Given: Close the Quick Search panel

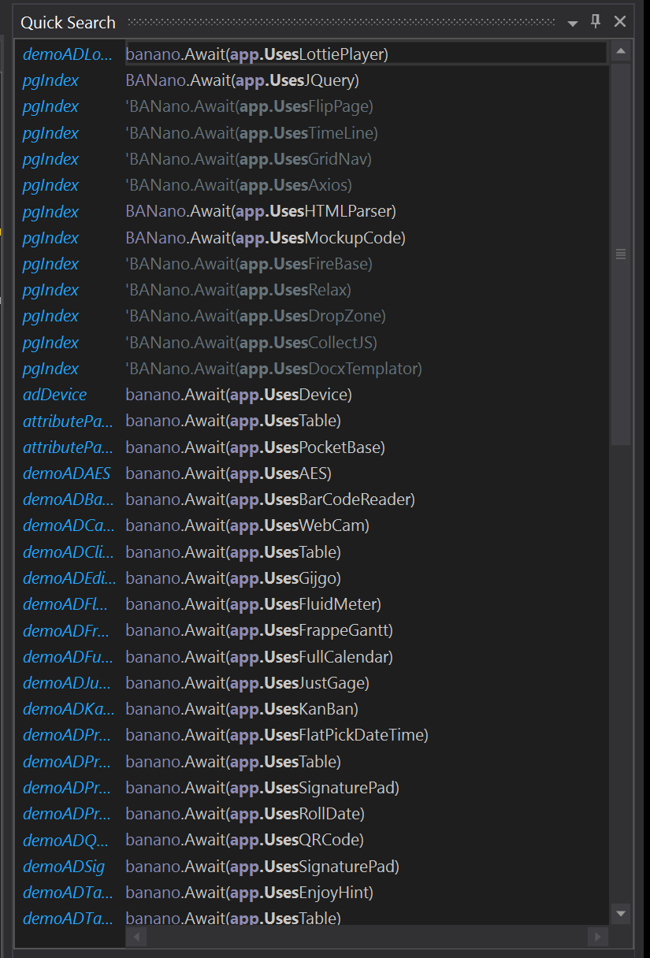Looking at the screenshot, I should pos(620,22).
